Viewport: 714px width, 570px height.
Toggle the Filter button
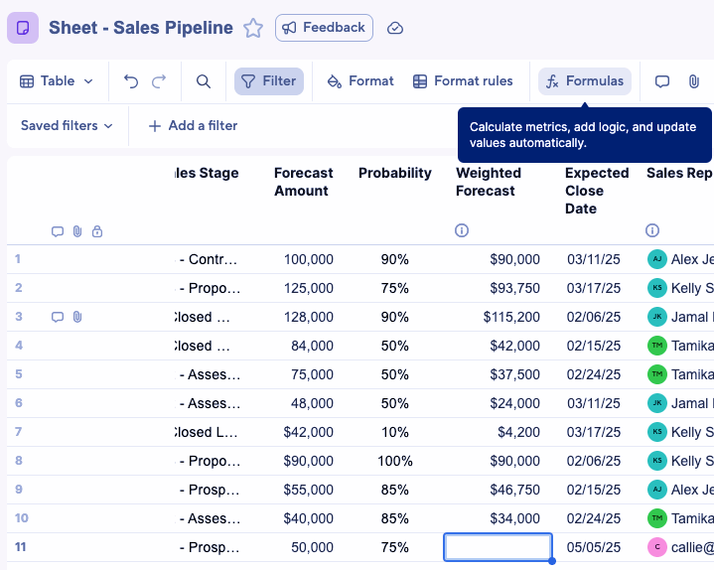point(268,81)
